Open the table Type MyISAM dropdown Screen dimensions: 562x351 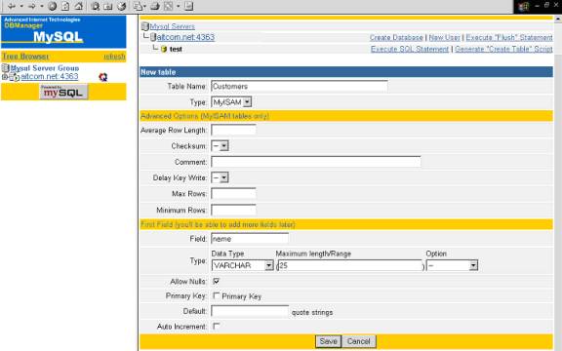click(x=231, y=102)
